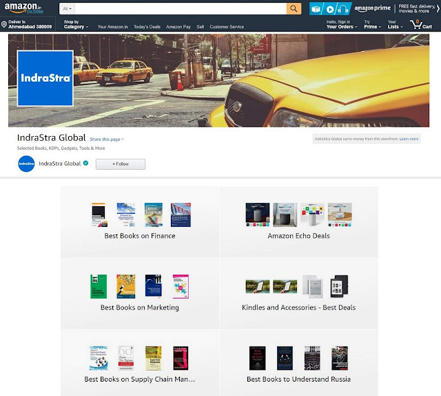The width and height of the screenshot is (441, 396).
Task: Click first Echo speaker thumbnail
Action: pyautogui.click(x=257, y=214)
